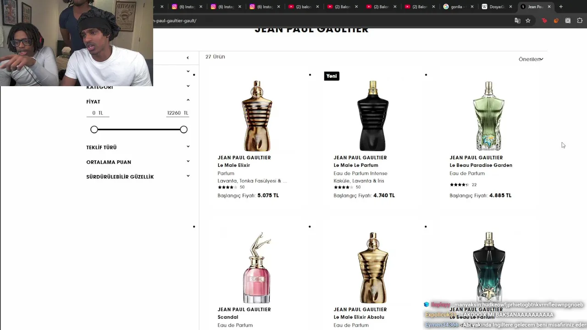
Task: Open the dark green Le Beau Le Parfum bottle image
Action: [x=489, y=267]
